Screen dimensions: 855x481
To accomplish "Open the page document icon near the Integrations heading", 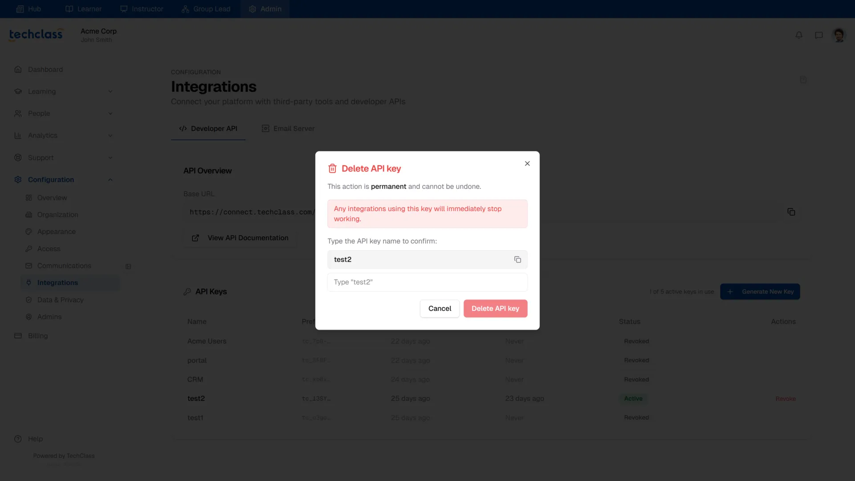I will (803, 80).
